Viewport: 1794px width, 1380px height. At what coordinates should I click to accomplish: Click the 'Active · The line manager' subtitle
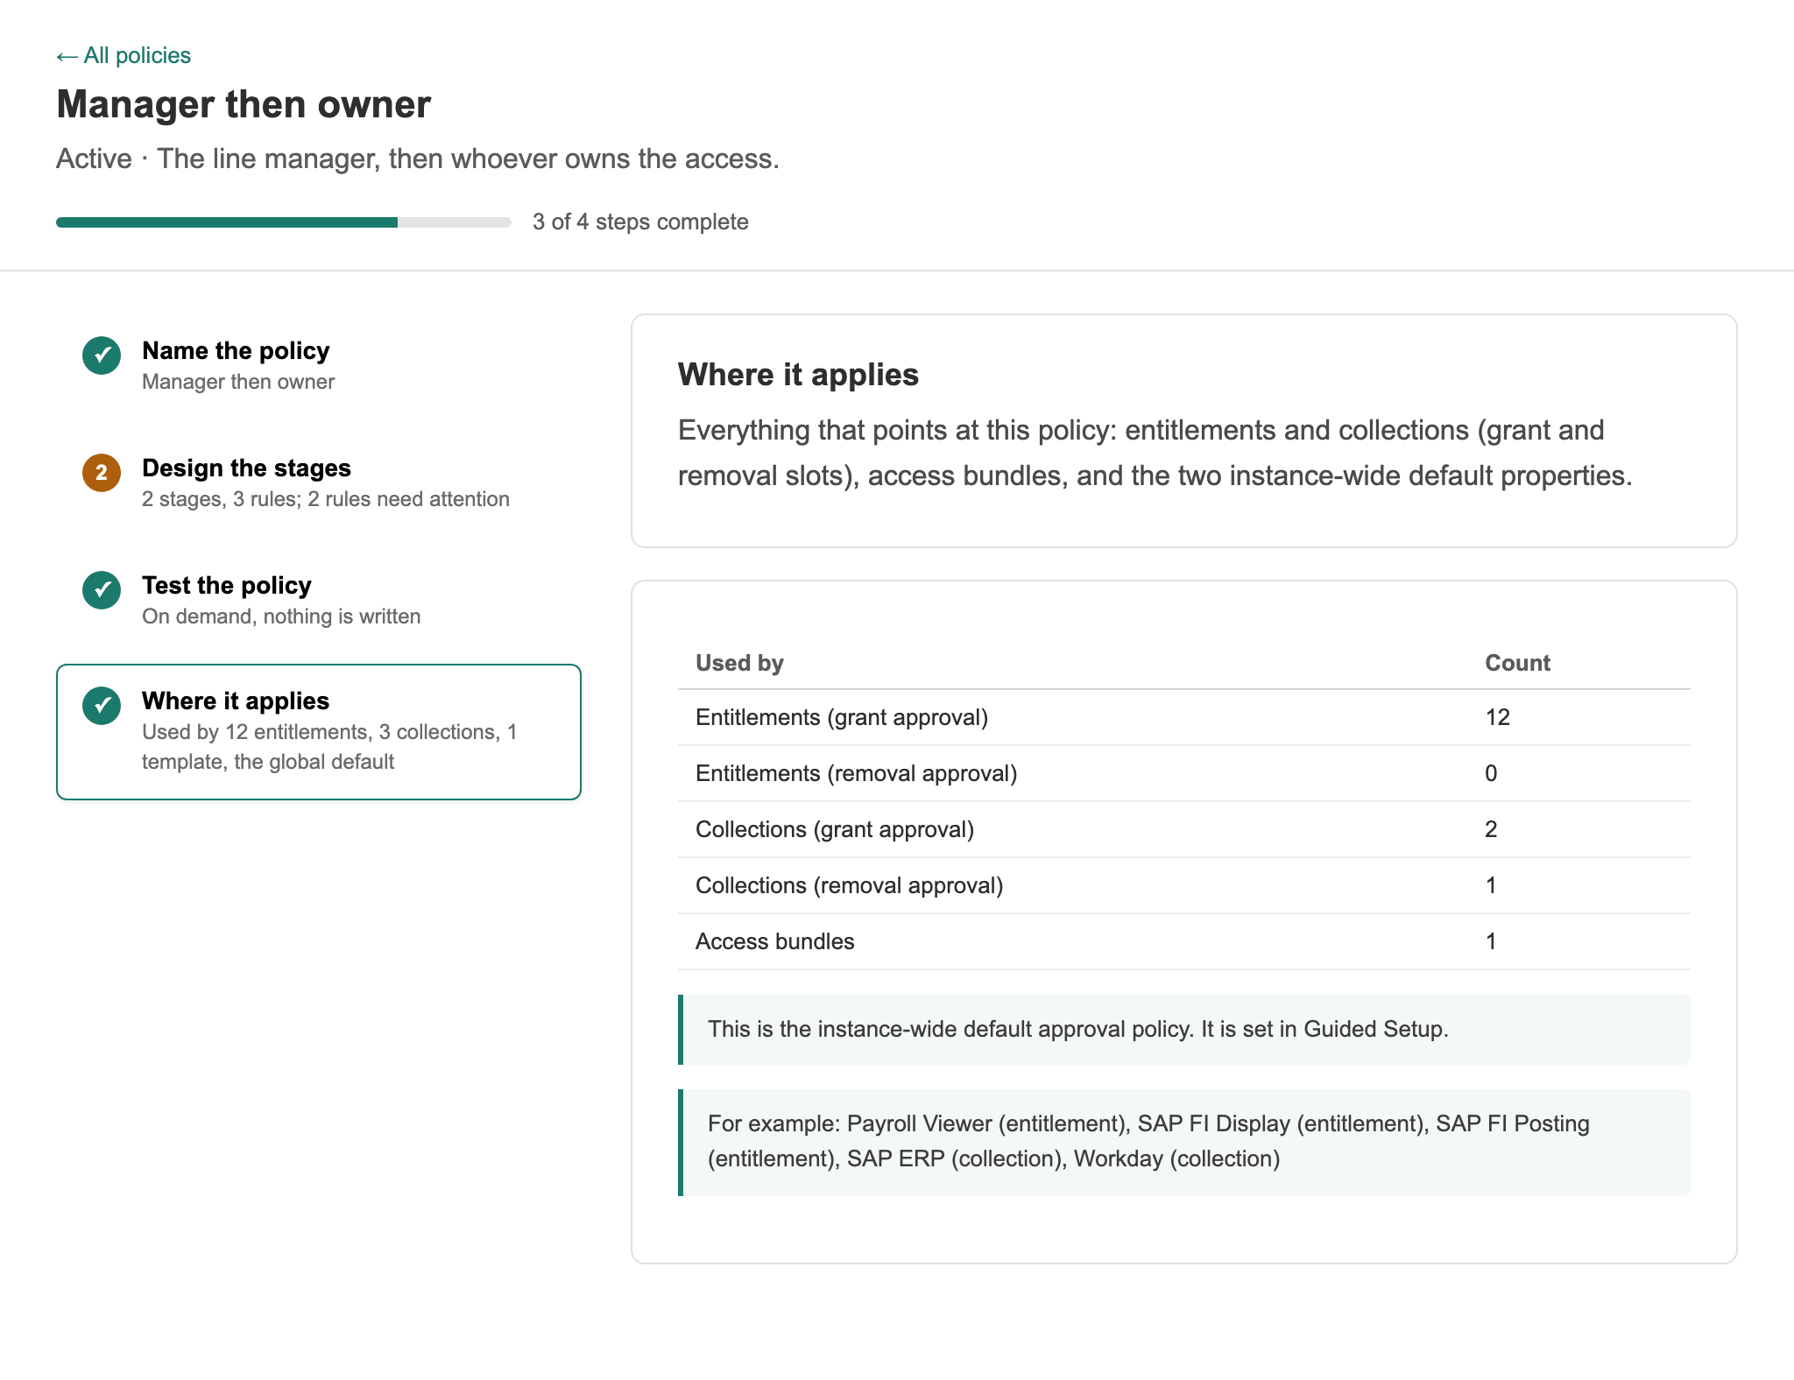point(418,158)
